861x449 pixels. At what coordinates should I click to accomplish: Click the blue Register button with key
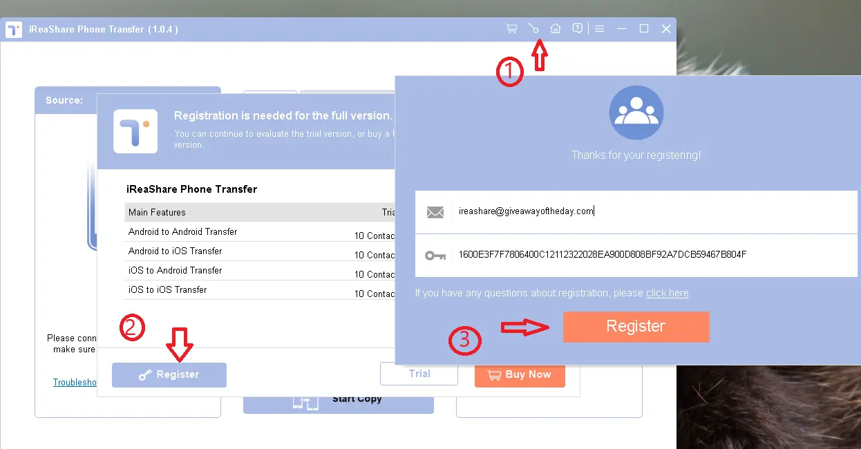(x=169, y=374)
